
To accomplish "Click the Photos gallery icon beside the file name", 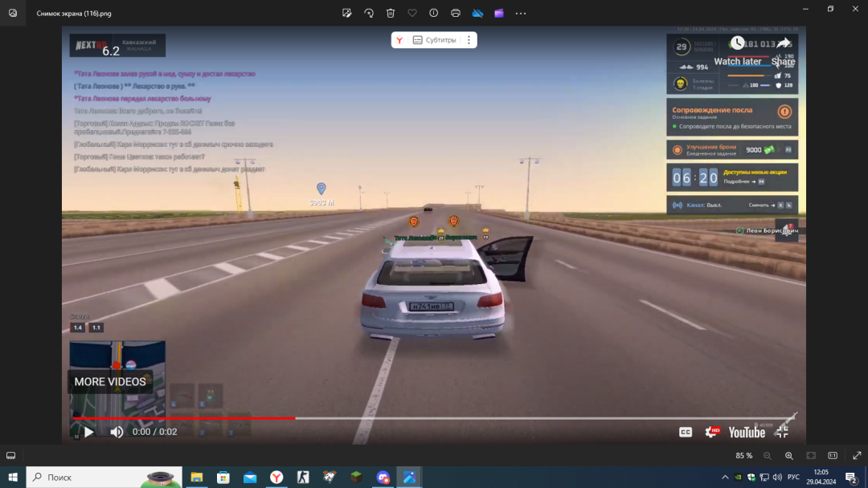I will (13, 14).
